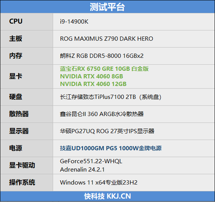Click NVIDIA RTX 4060 8GB line
This screenshot has width=215, height=202.
tap(92, 76)
